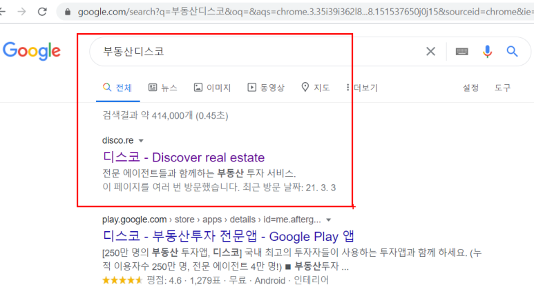View site security lock info

pos(68,12)
